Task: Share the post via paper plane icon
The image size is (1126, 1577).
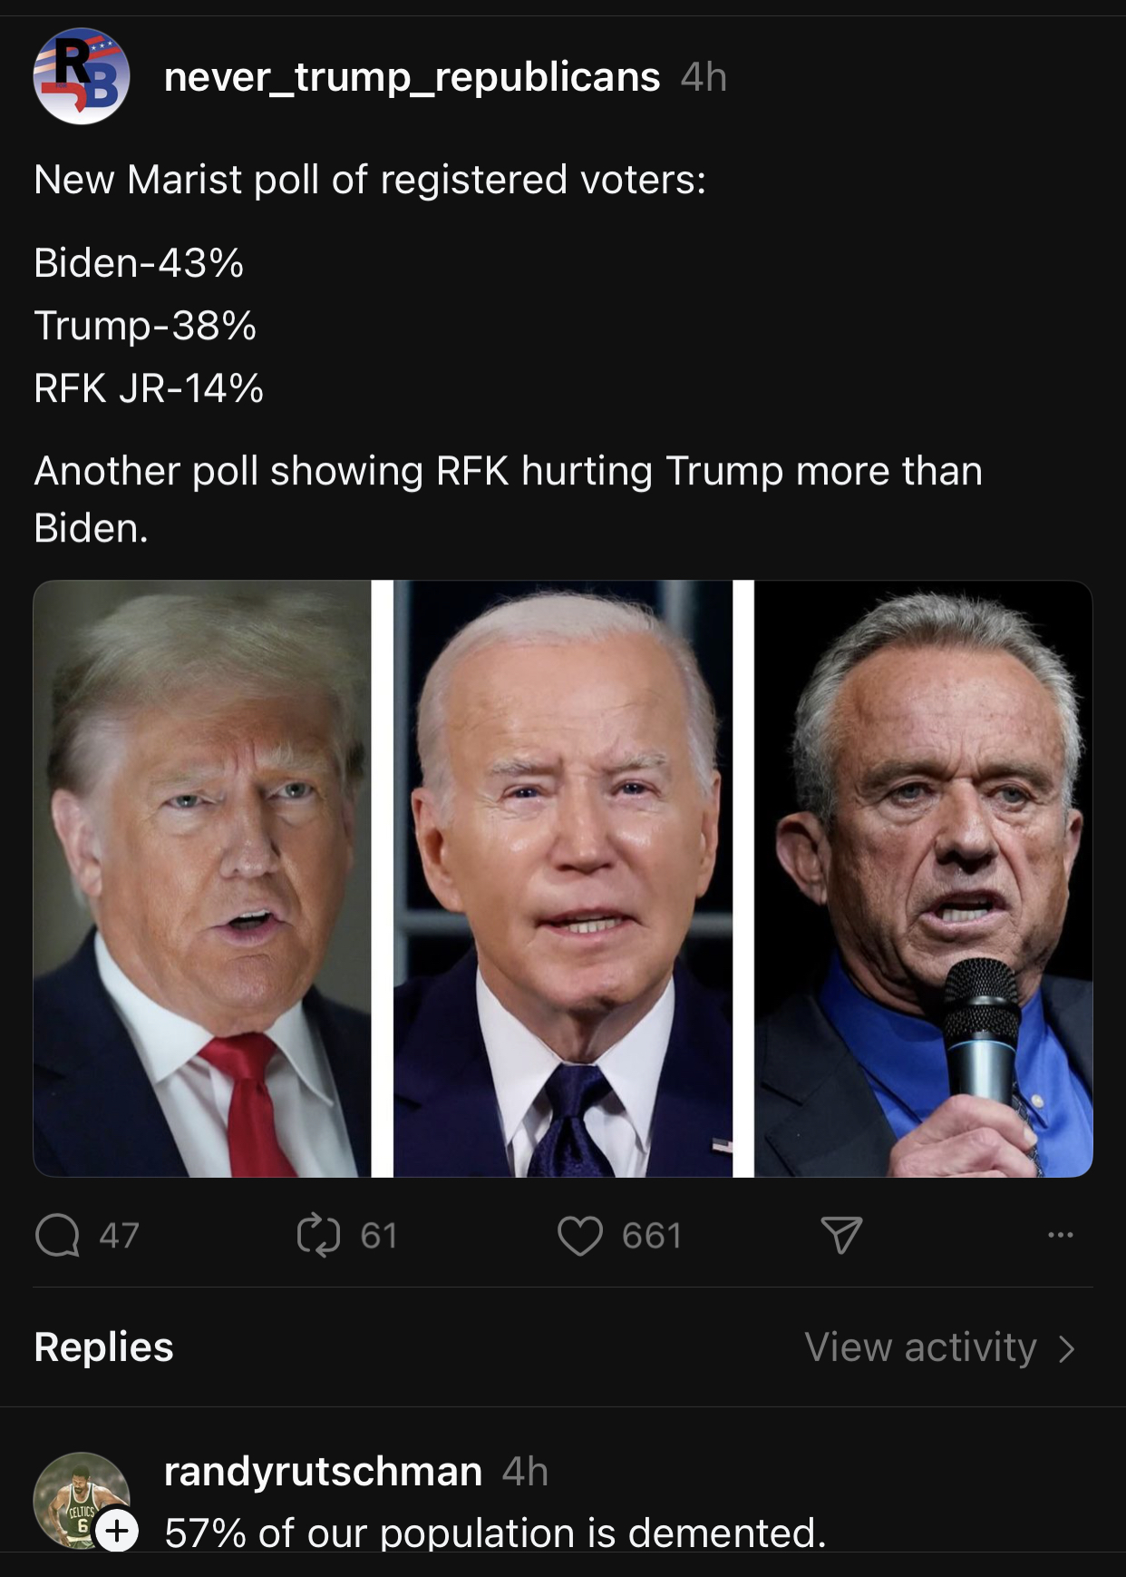Action: point(840,1236)
